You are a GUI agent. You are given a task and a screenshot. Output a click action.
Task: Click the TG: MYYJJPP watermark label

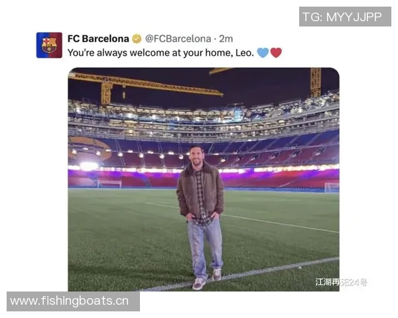pos(345,17)
